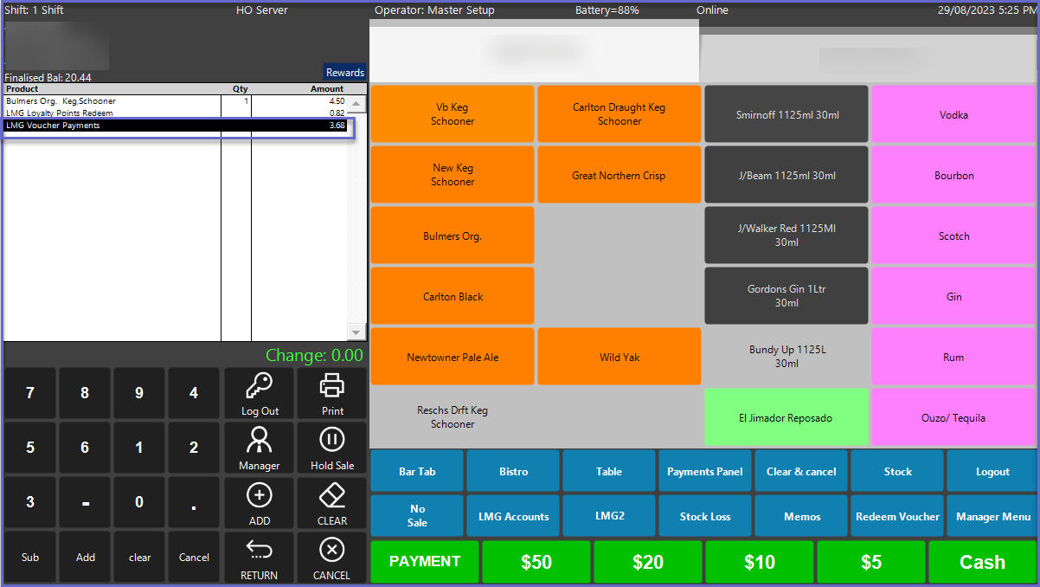Click the orange Bulmers Org. product button
Screen dimensions: 1040x587
coord(453,235)
